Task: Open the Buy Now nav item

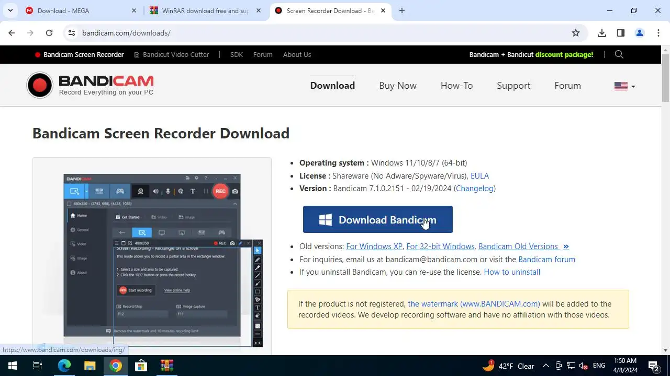Action: pyautogui.click(x=398, y=86)
